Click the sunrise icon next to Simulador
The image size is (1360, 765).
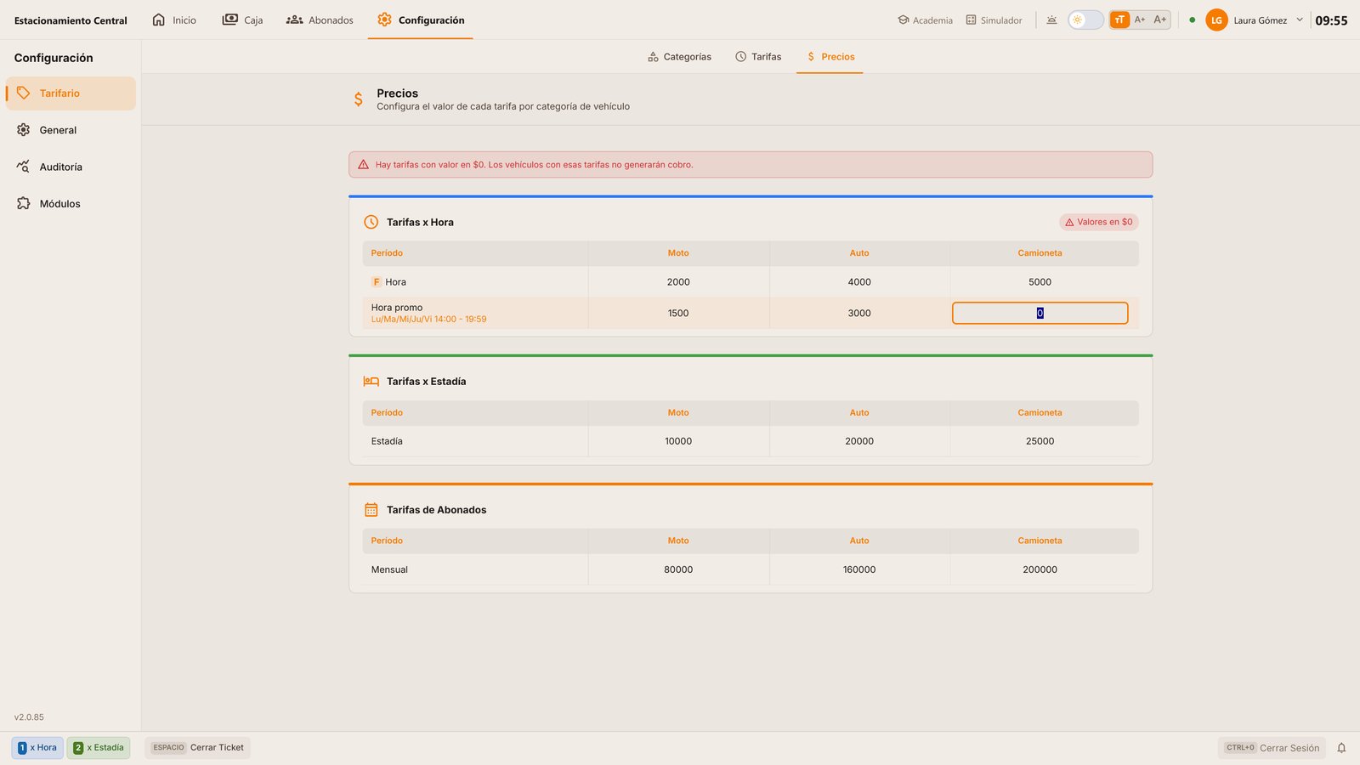pos(1051,20)
